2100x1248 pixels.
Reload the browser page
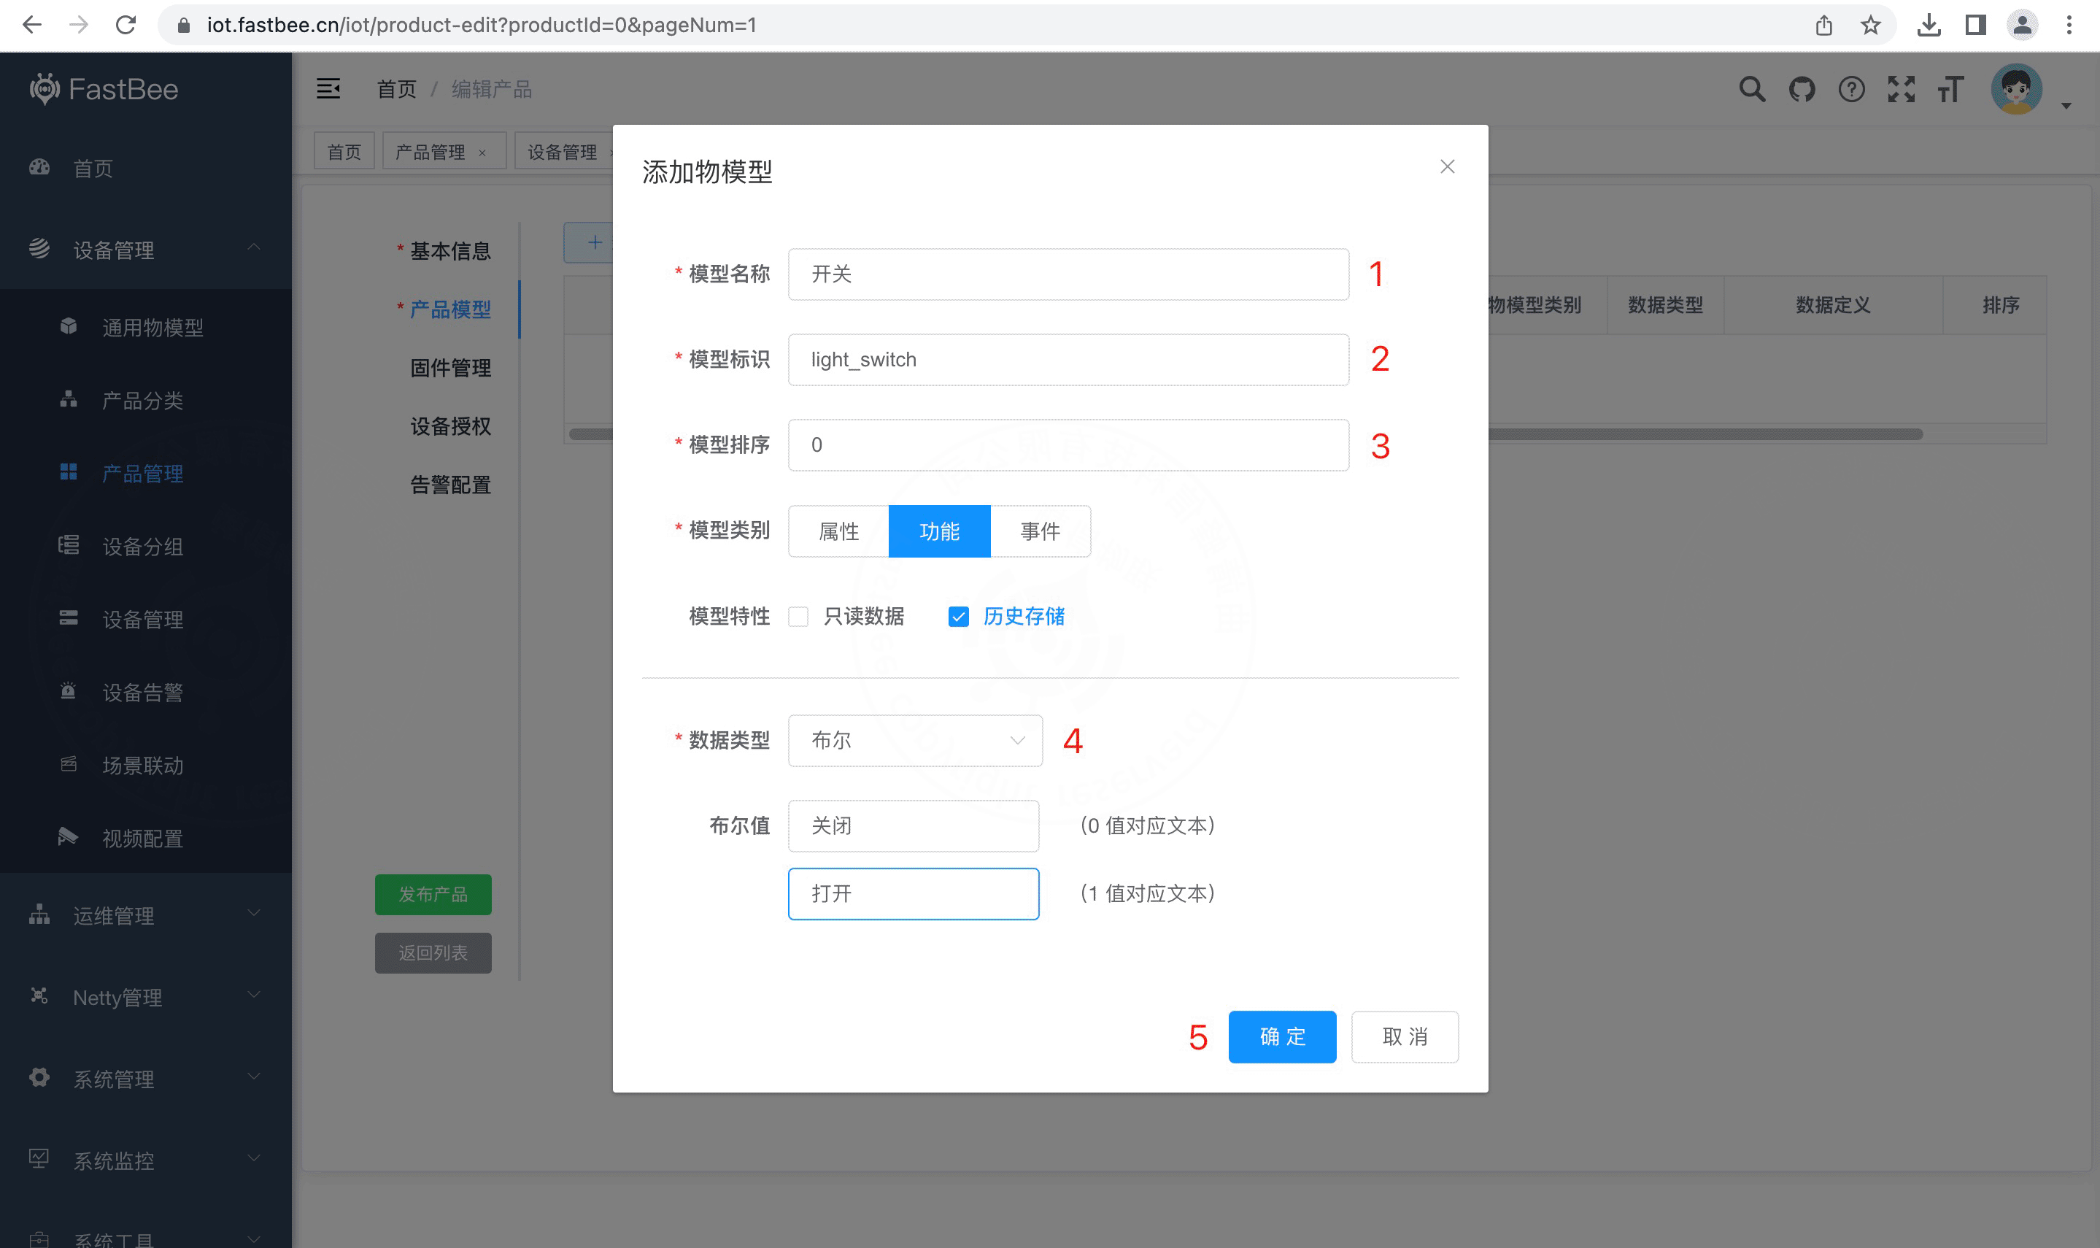click(126, 26)
